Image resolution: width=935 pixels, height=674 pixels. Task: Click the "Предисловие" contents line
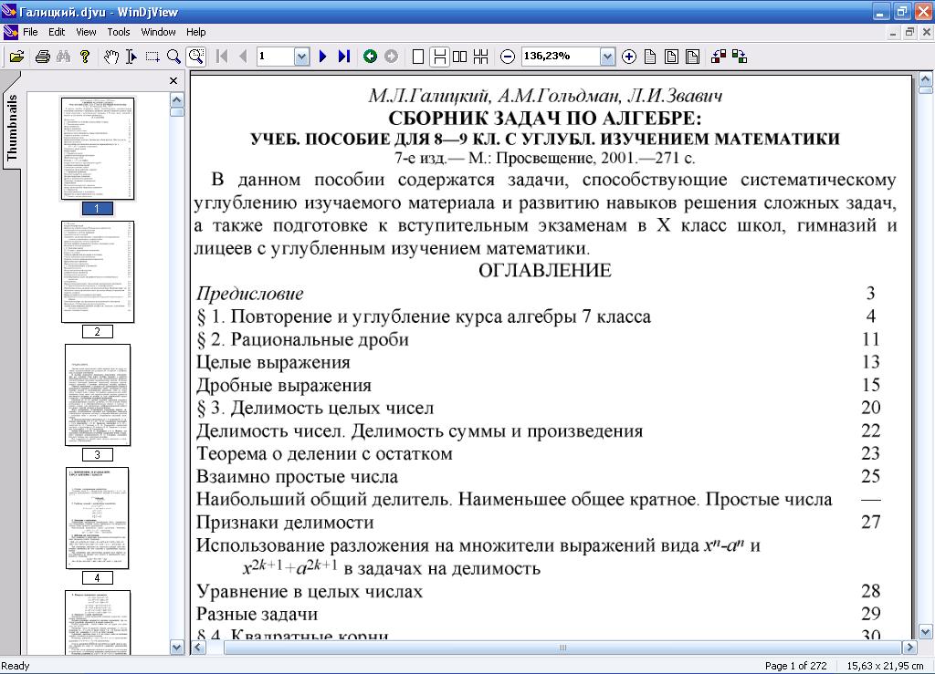pos(250,294)
